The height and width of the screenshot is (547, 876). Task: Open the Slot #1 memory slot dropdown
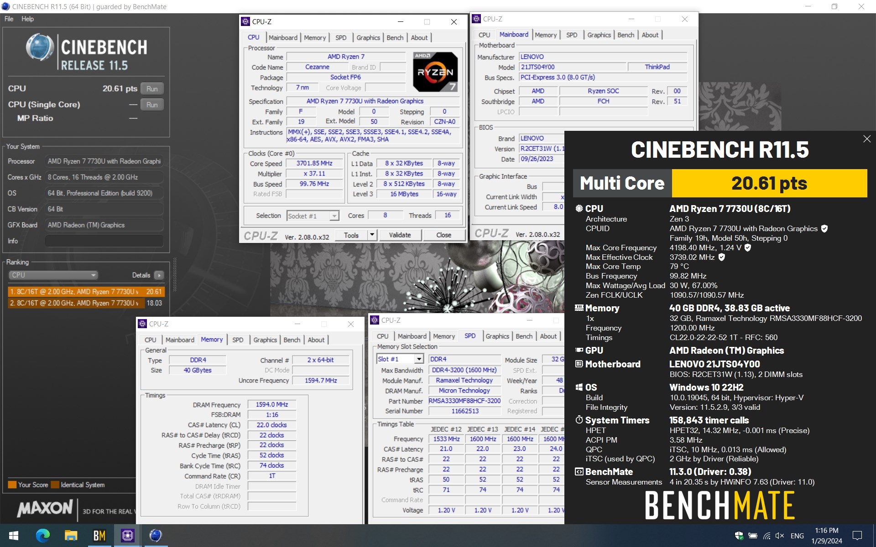point(400,359)
